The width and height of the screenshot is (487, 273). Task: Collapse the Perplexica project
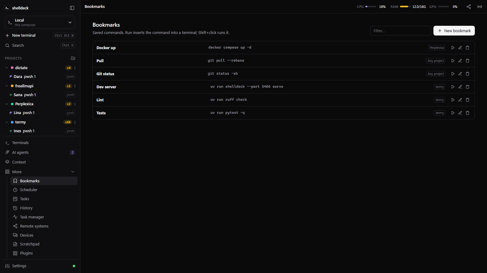click(x=7, y=104)
